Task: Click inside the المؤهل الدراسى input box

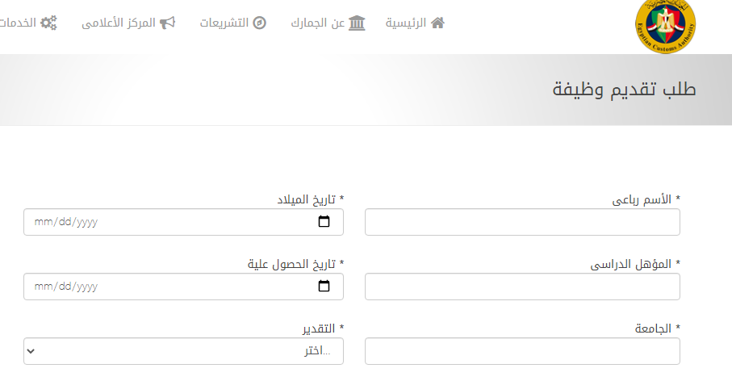Action: 522,286
